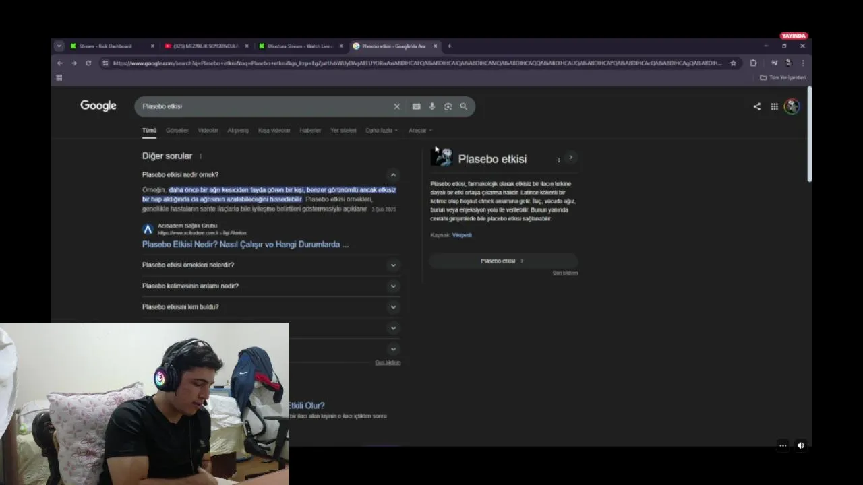Click the Acıbadem Sağlık Grubu source
863x485 pixels.
[x=187, y=226]
